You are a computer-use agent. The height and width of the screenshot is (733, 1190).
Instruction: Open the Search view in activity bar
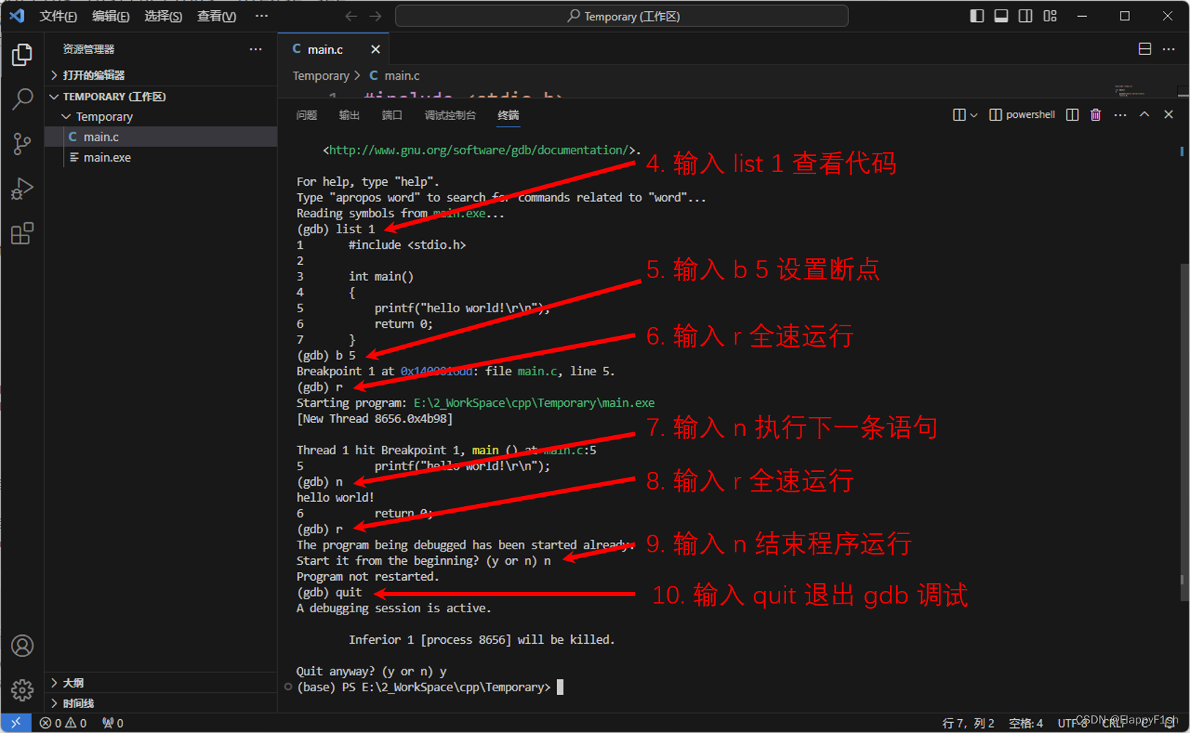(x=22, y=99)
